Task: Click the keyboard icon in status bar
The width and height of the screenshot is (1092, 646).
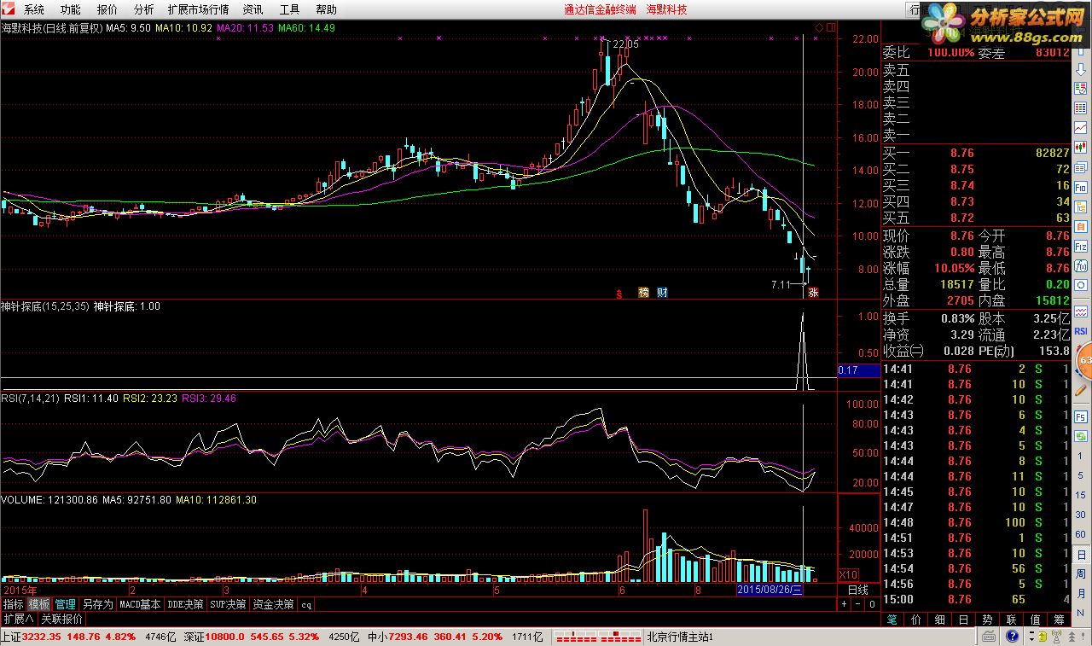Action: tap(989, 636)
